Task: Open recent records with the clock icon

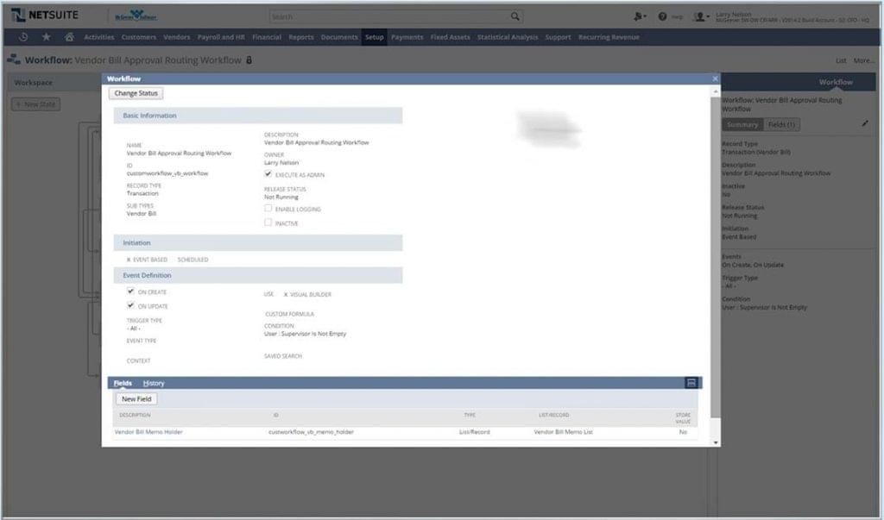Action: 22,37
